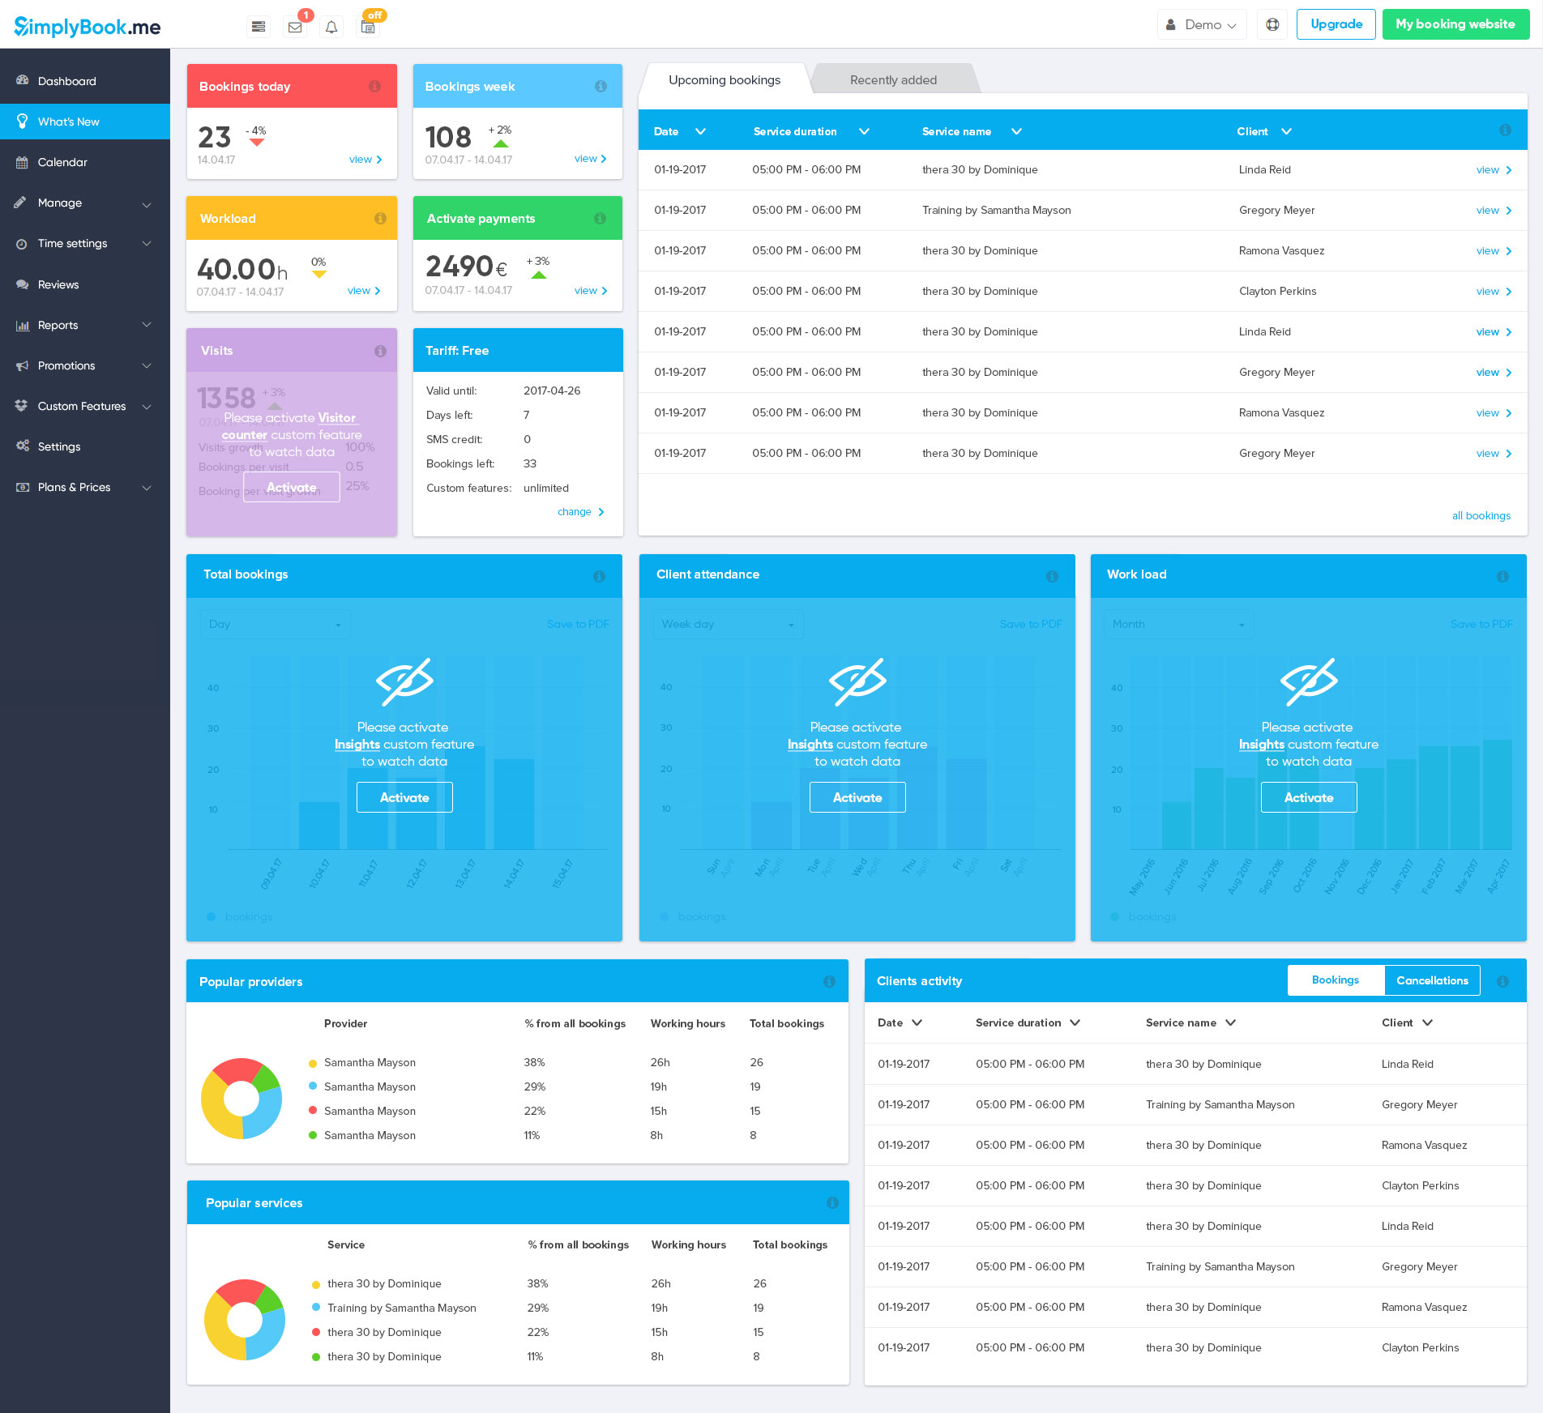Switch Clients activity to Bookings

(1336, 980)
